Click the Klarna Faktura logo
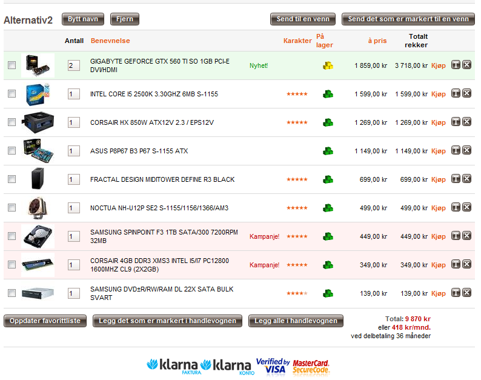 [x=173, y=367]
